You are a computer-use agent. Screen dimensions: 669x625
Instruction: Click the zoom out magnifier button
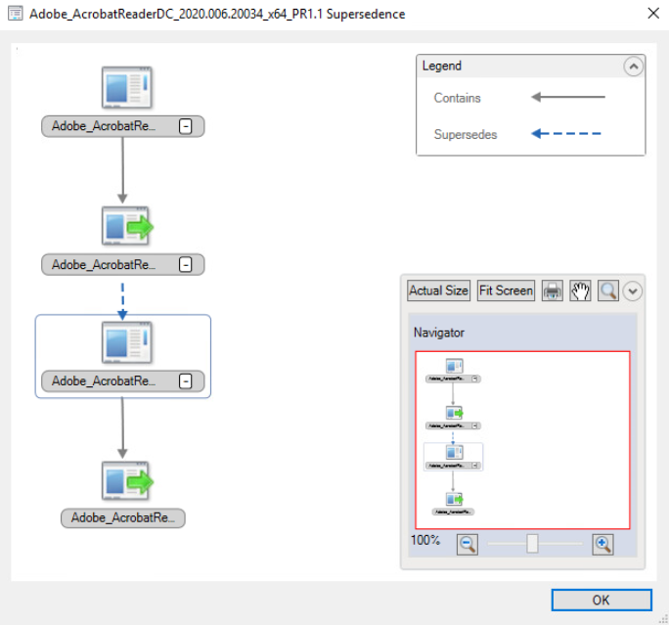(468, 545)
